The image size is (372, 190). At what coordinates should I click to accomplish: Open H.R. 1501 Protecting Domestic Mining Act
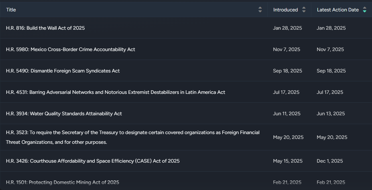coord(62,182)
